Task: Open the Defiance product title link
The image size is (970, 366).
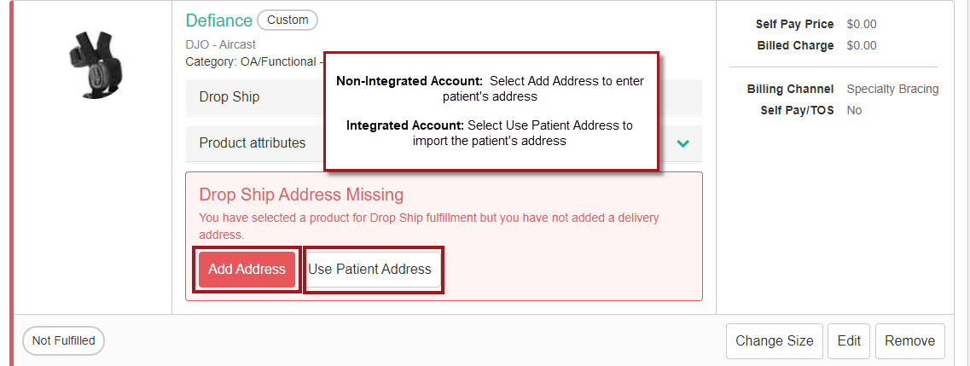Action: click(218, 20)
